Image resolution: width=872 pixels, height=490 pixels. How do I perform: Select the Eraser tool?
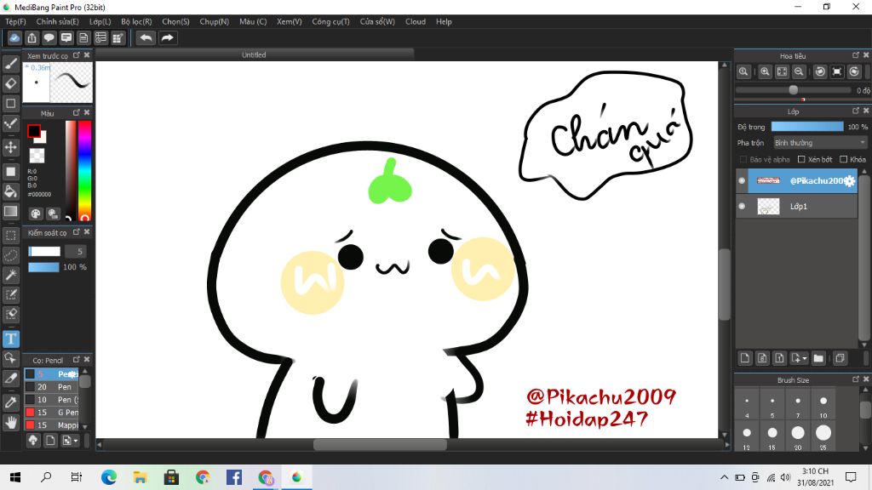pyautogui.click(x=10, y=83)
